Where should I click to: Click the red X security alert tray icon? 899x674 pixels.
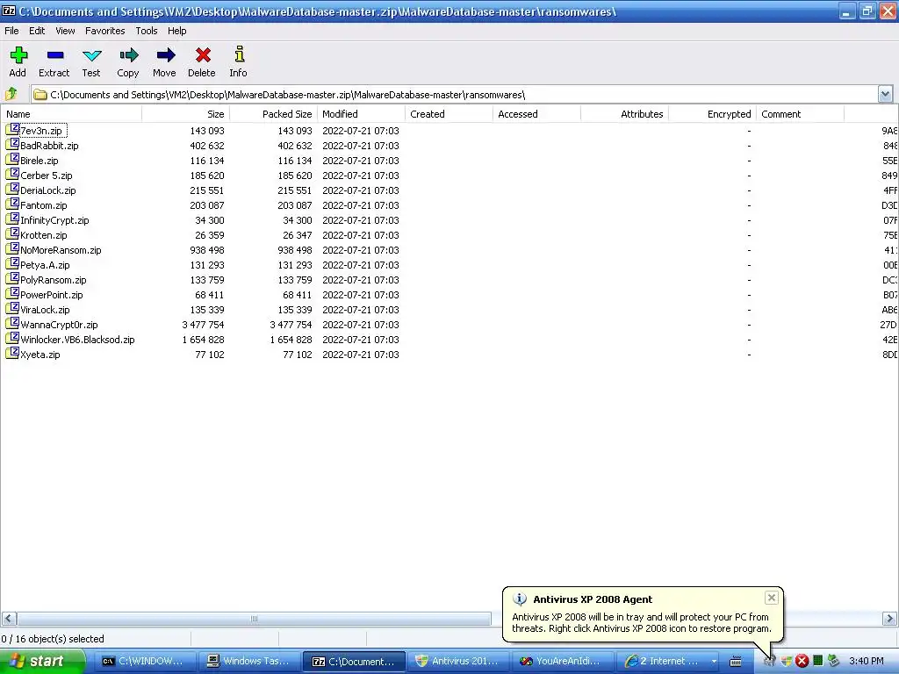tap(802, 661)
